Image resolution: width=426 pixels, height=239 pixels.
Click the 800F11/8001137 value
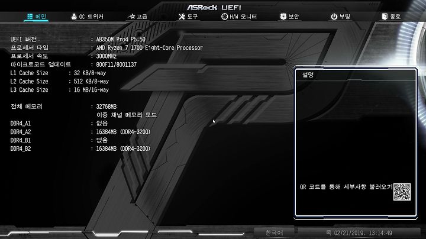coord(117,64)
